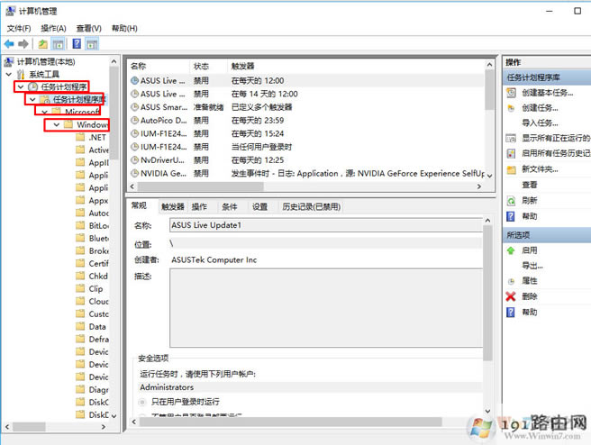Click 刷新 in the actions pane
The width and height of the screenshot is (591, 445).
click(x=530, y=200)
